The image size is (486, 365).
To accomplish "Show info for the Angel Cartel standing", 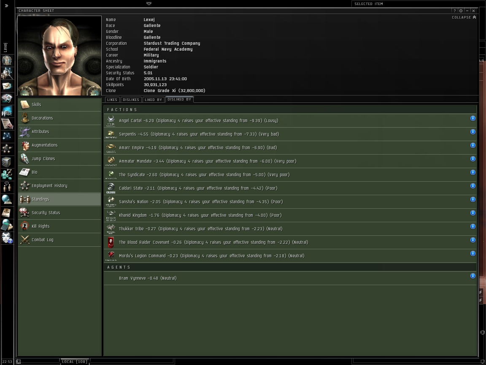I will tap(472, 118).
